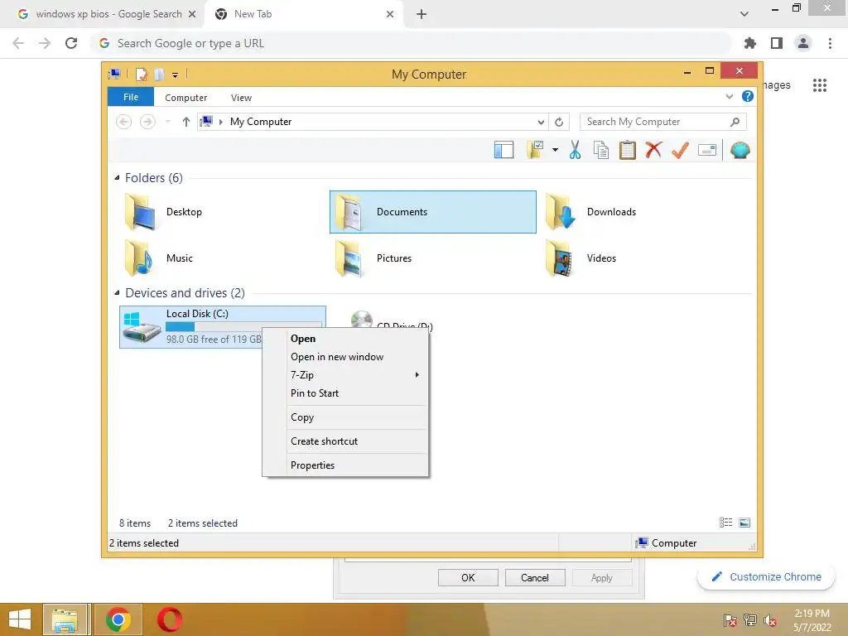Open a new Chrome tab with plus

(x=422, y=14)
